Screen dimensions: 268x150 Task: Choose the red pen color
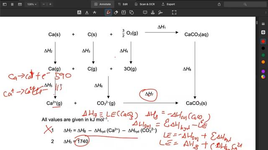click(x=263, y=41)
